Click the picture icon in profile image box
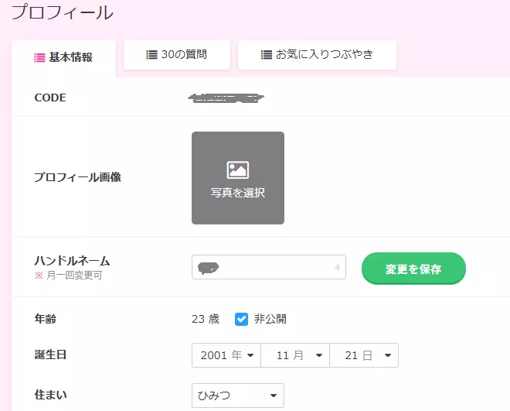510x411 pixels. click(x=237, y=170)
